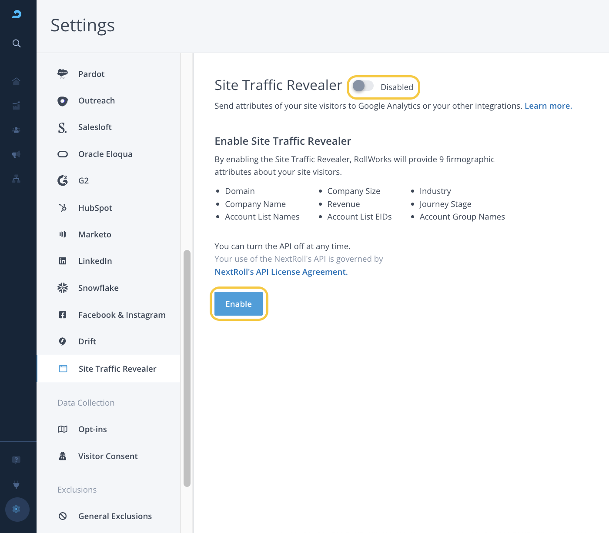
Task: Open the megaphone campaigns icon
Action: point(17,154)
